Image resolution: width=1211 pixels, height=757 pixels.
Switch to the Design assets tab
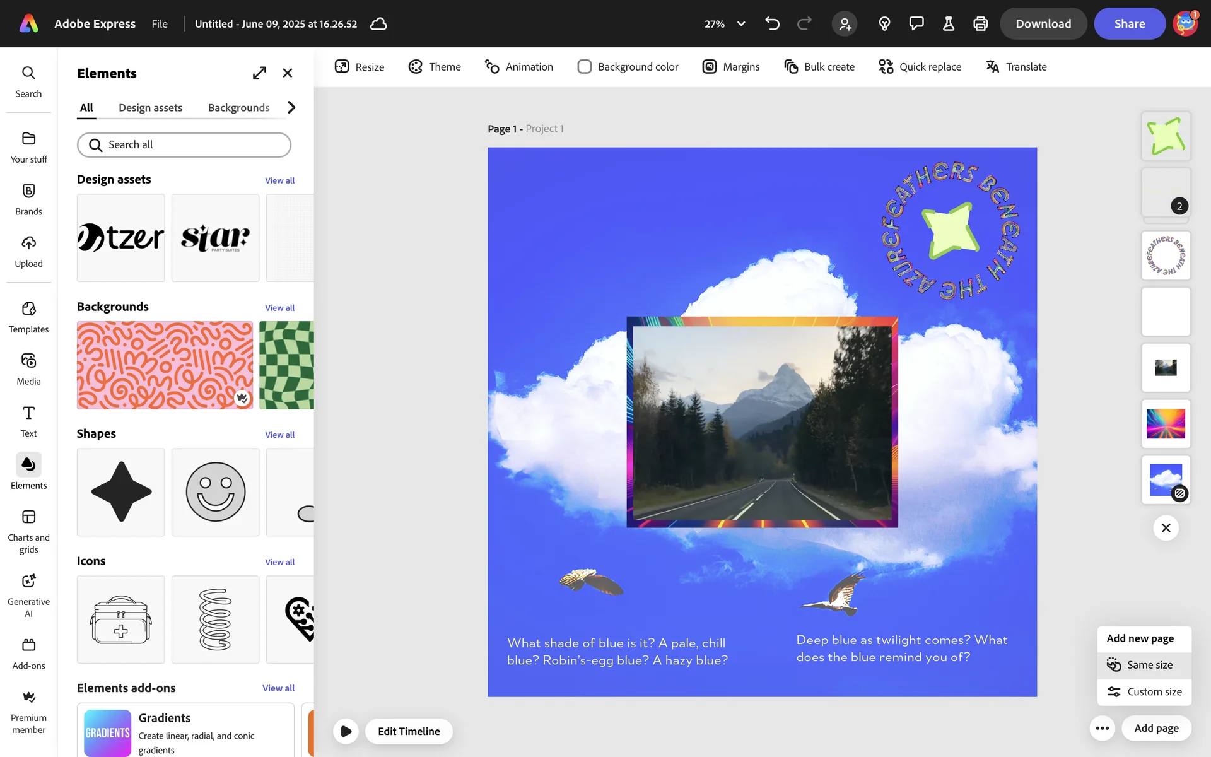pyautogui.click(x=150, y=108)
